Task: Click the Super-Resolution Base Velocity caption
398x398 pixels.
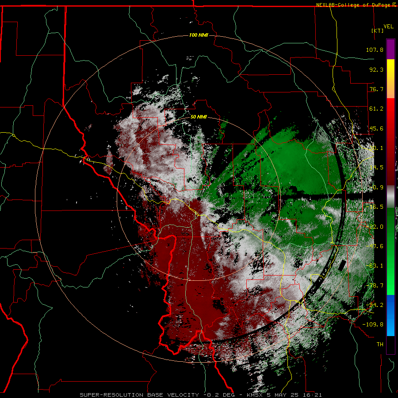Action: (200, 395)
